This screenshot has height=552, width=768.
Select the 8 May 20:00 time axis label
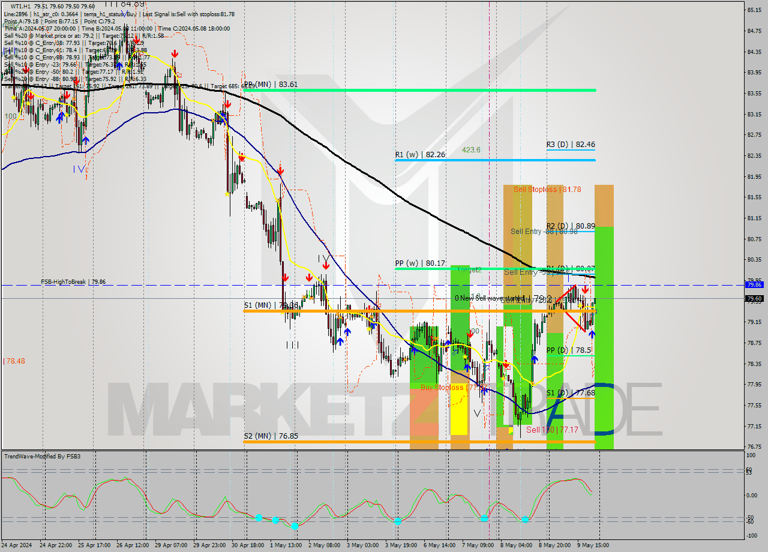(554, 545)
